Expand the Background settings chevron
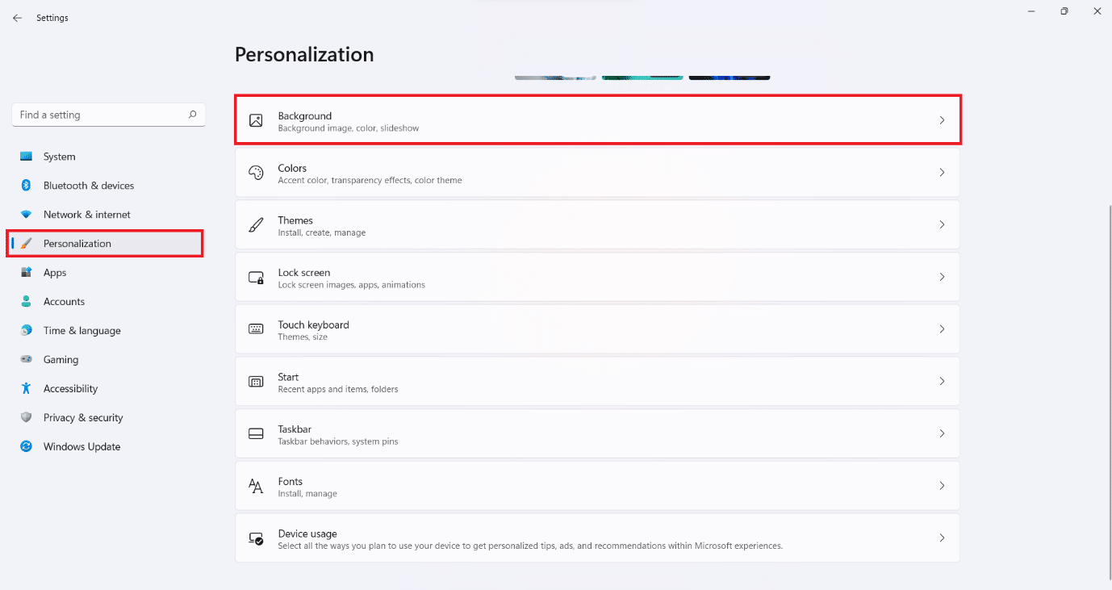Screen dimensions: 1112x590 tap(942, 120)
